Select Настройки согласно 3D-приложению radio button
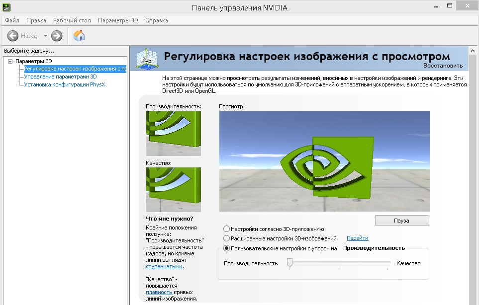Screen dimensions: 479x305 (226, 229)
